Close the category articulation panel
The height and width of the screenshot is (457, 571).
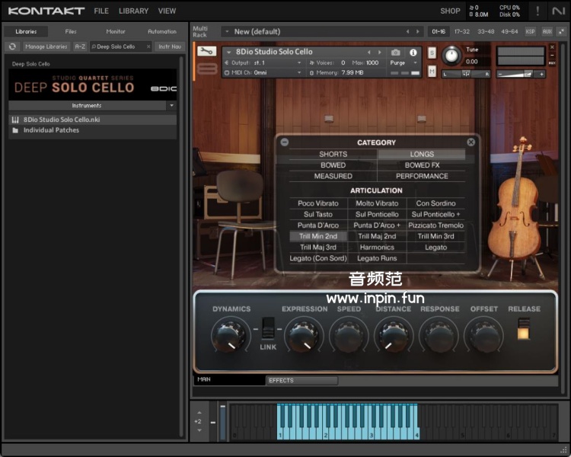471,142
